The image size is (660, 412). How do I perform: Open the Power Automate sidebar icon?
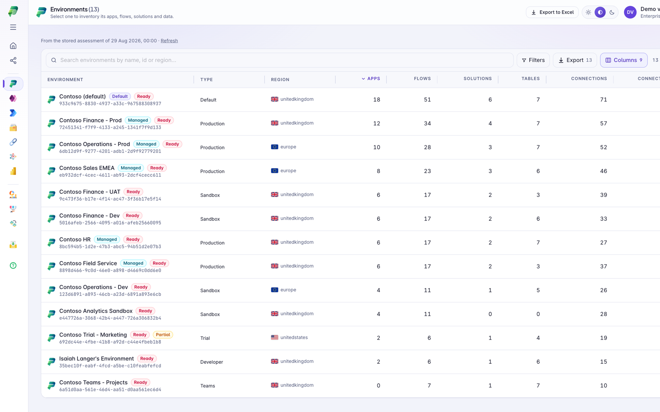(13, 113)
